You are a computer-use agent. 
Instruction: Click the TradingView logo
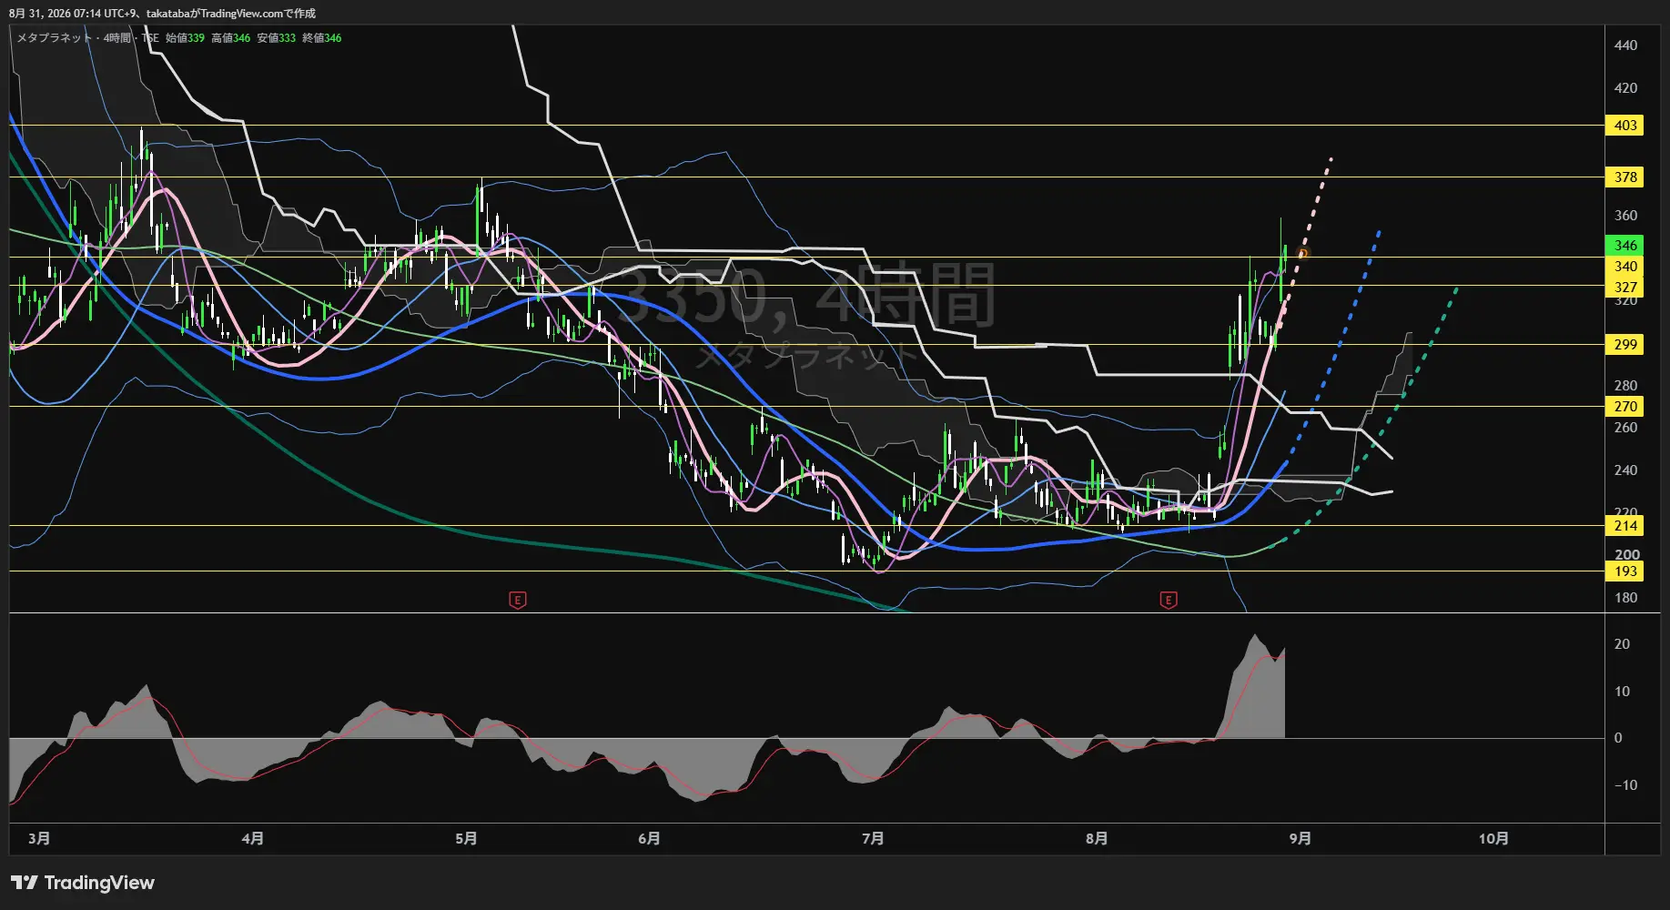point(83,883)
